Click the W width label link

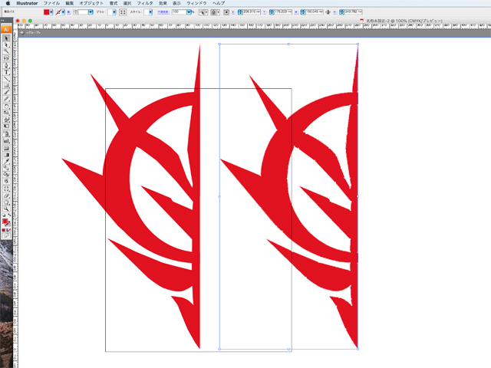296,12
